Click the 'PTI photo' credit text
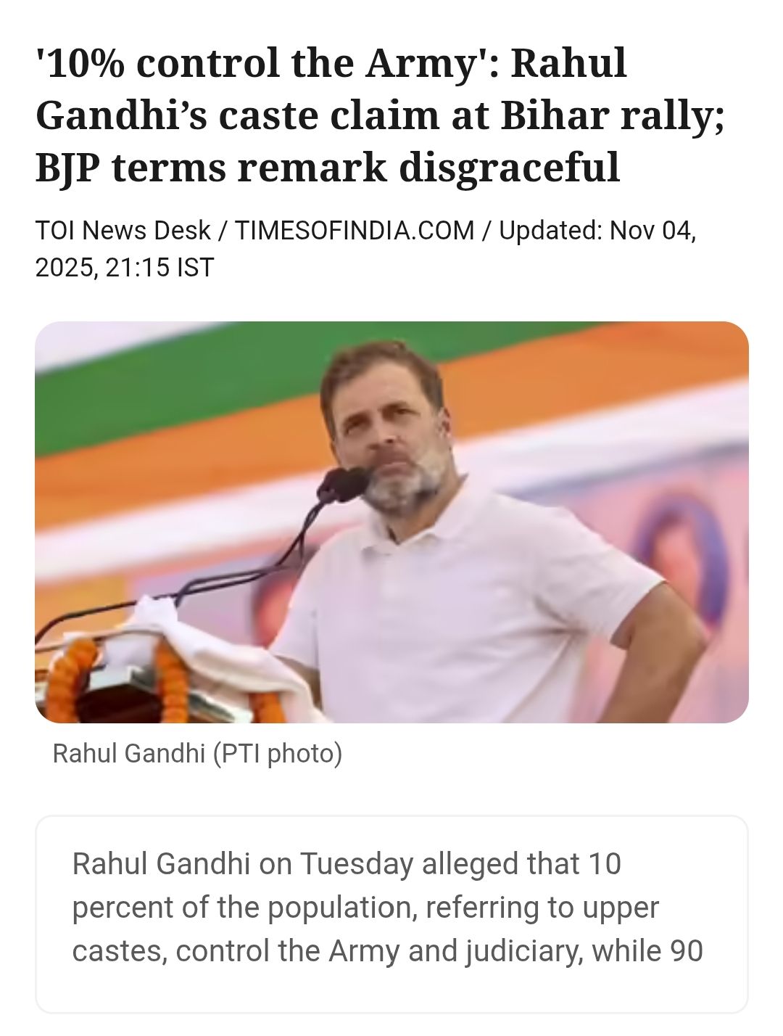The height and width of the screenshot is (1036, 783). [277, 754]
